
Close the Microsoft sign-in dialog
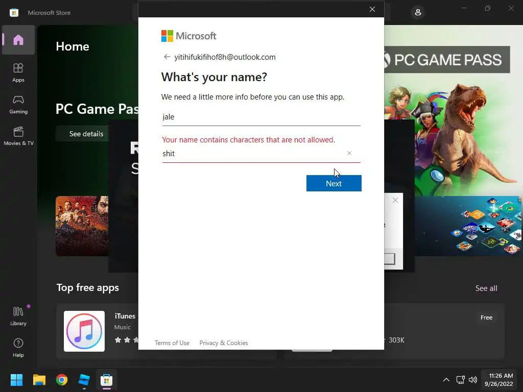tap(372, 9)
